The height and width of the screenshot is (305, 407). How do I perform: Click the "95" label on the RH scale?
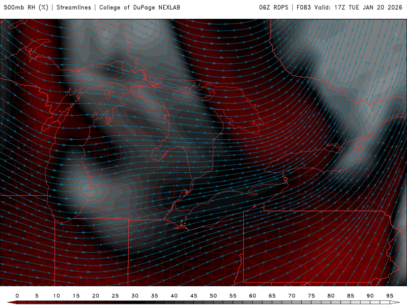click(x=390, y=296)
